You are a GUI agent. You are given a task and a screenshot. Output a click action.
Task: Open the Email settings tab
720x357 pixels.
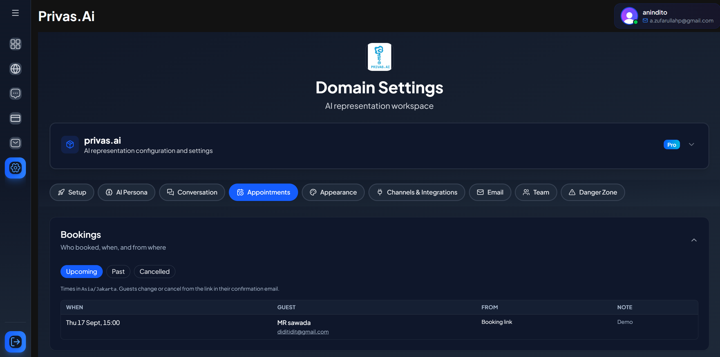tap(490, 192)
